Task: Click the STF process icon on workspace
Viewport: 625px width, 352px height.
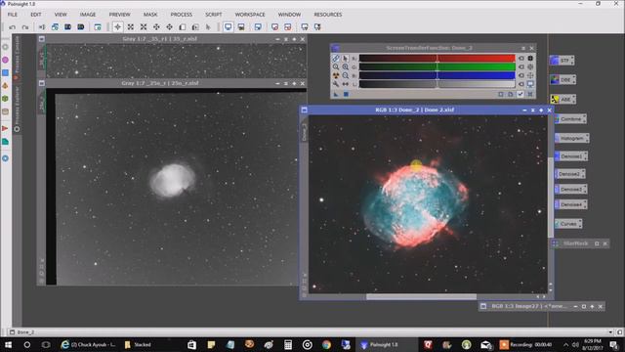Action: (x=562, y=61)
